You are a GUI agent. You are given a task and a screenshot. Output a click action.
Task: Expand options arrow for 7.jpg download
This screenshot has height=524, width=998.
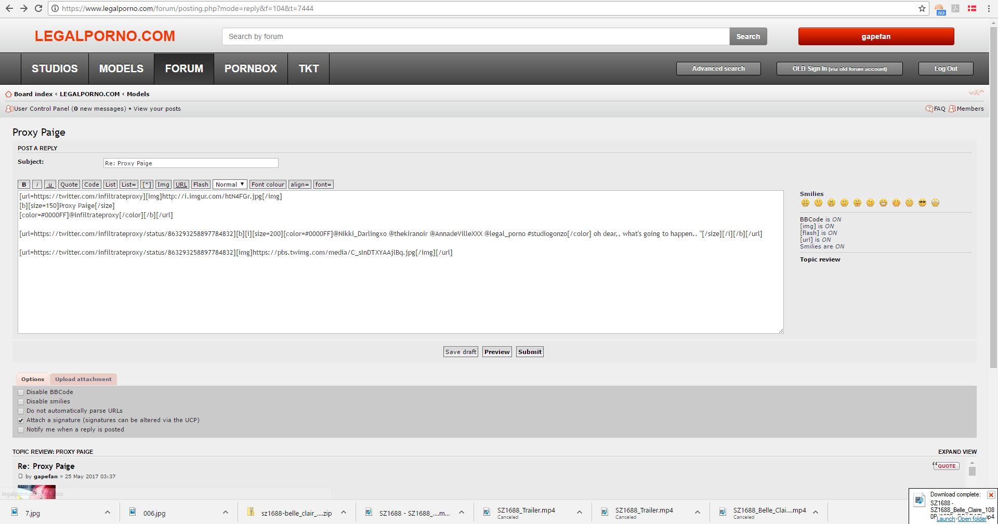pyautogui.click(x=108, y=513)
